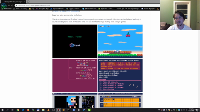Image resolution: width=200 pixels, height=112 pixels.
Task: Click the browser Home button
Action: 12,6
